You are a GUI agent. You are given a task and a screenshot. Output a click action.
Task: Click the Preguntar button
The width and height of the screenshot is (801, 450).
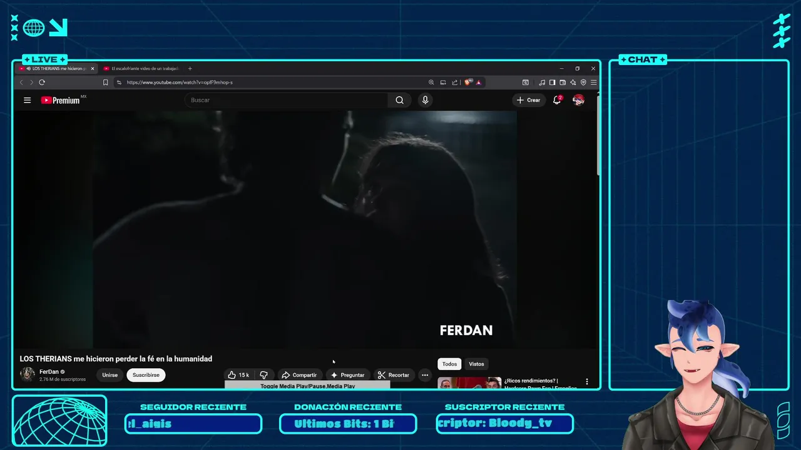coord(347,375)
